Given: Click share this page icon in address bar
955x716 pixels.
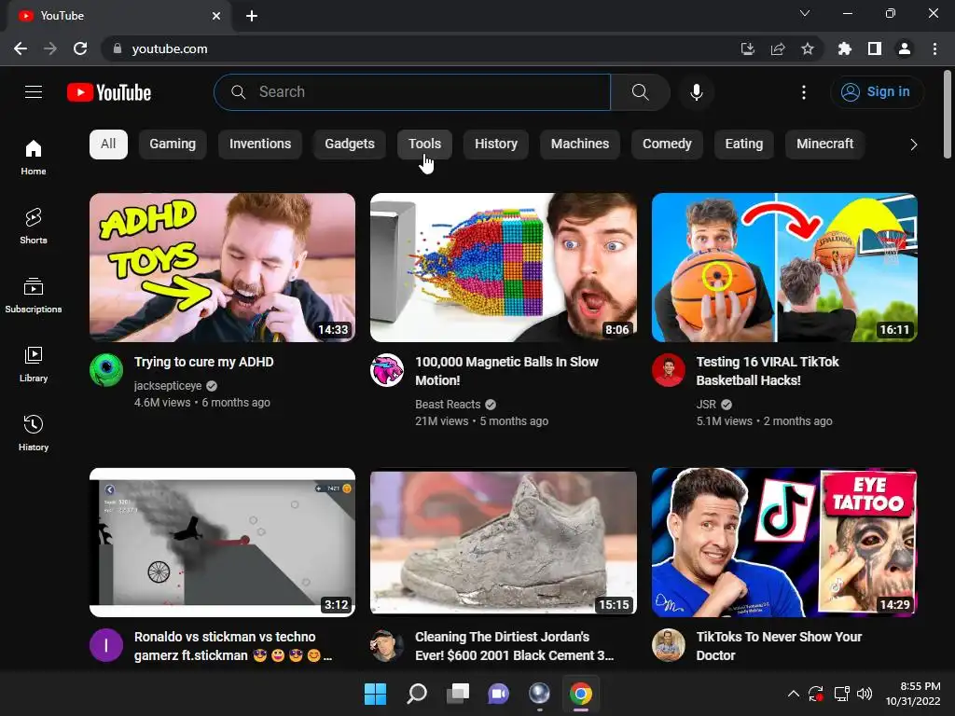Looking at the screenshot, I should point(777,48).
